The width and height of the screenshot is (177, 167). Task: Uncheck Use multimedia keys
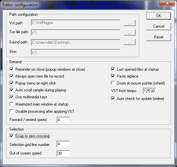click(12, 97)
